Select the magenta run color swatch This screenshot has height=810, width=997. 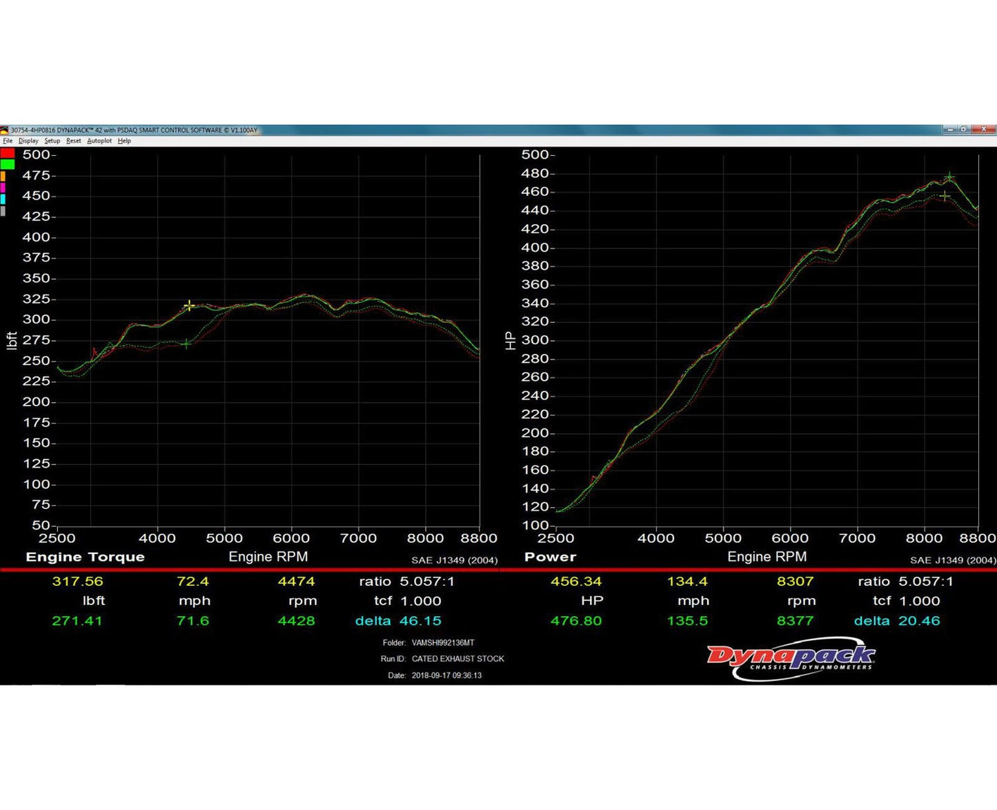point(3,188)
